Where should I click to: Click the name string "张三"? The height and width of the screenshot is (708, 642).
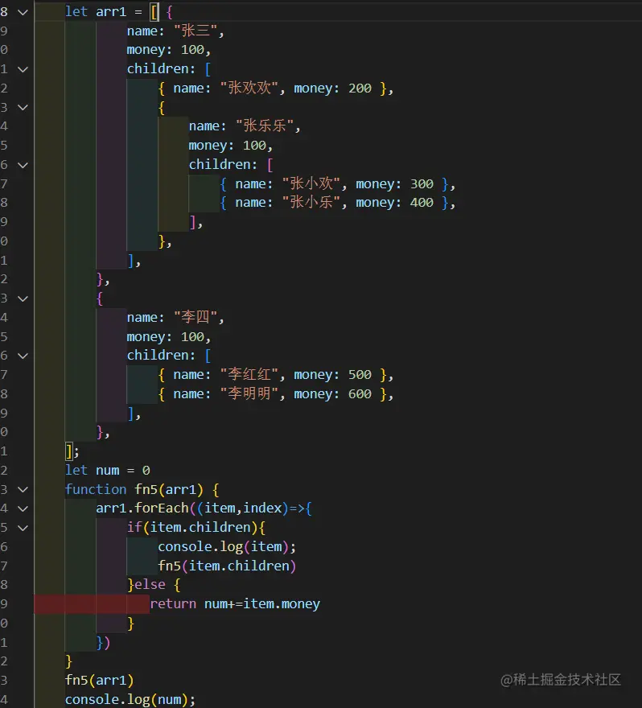[195, 31]
